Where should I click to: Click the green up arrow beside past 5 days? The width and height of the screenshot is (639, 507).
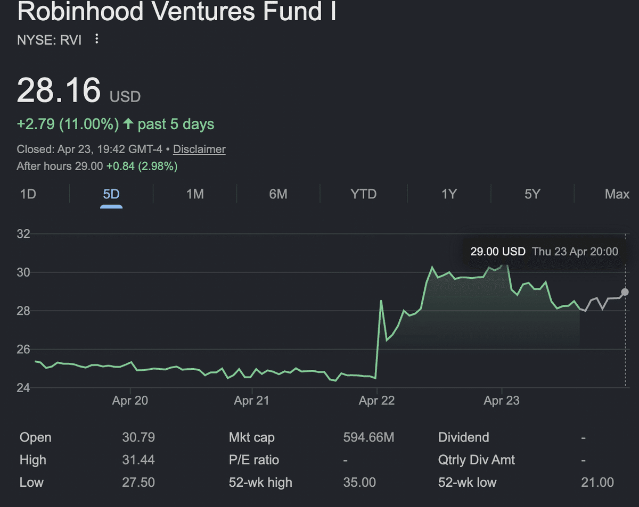(x=128, y=124)
